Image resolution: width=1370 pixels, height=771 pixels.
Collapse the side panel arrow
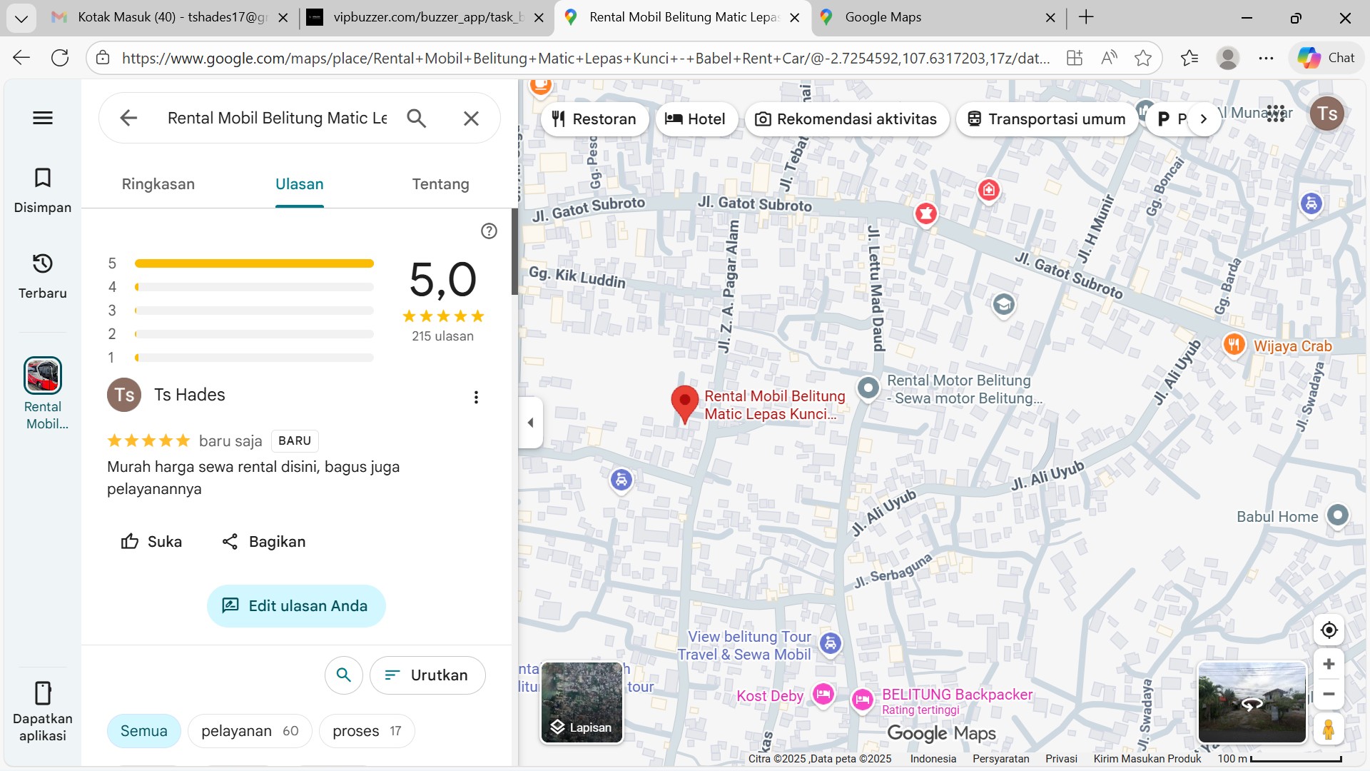[x=530, y=423]
